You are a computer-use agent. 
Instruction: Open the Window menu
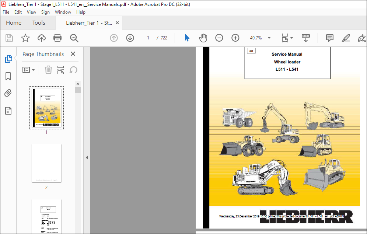pos(63,12)
